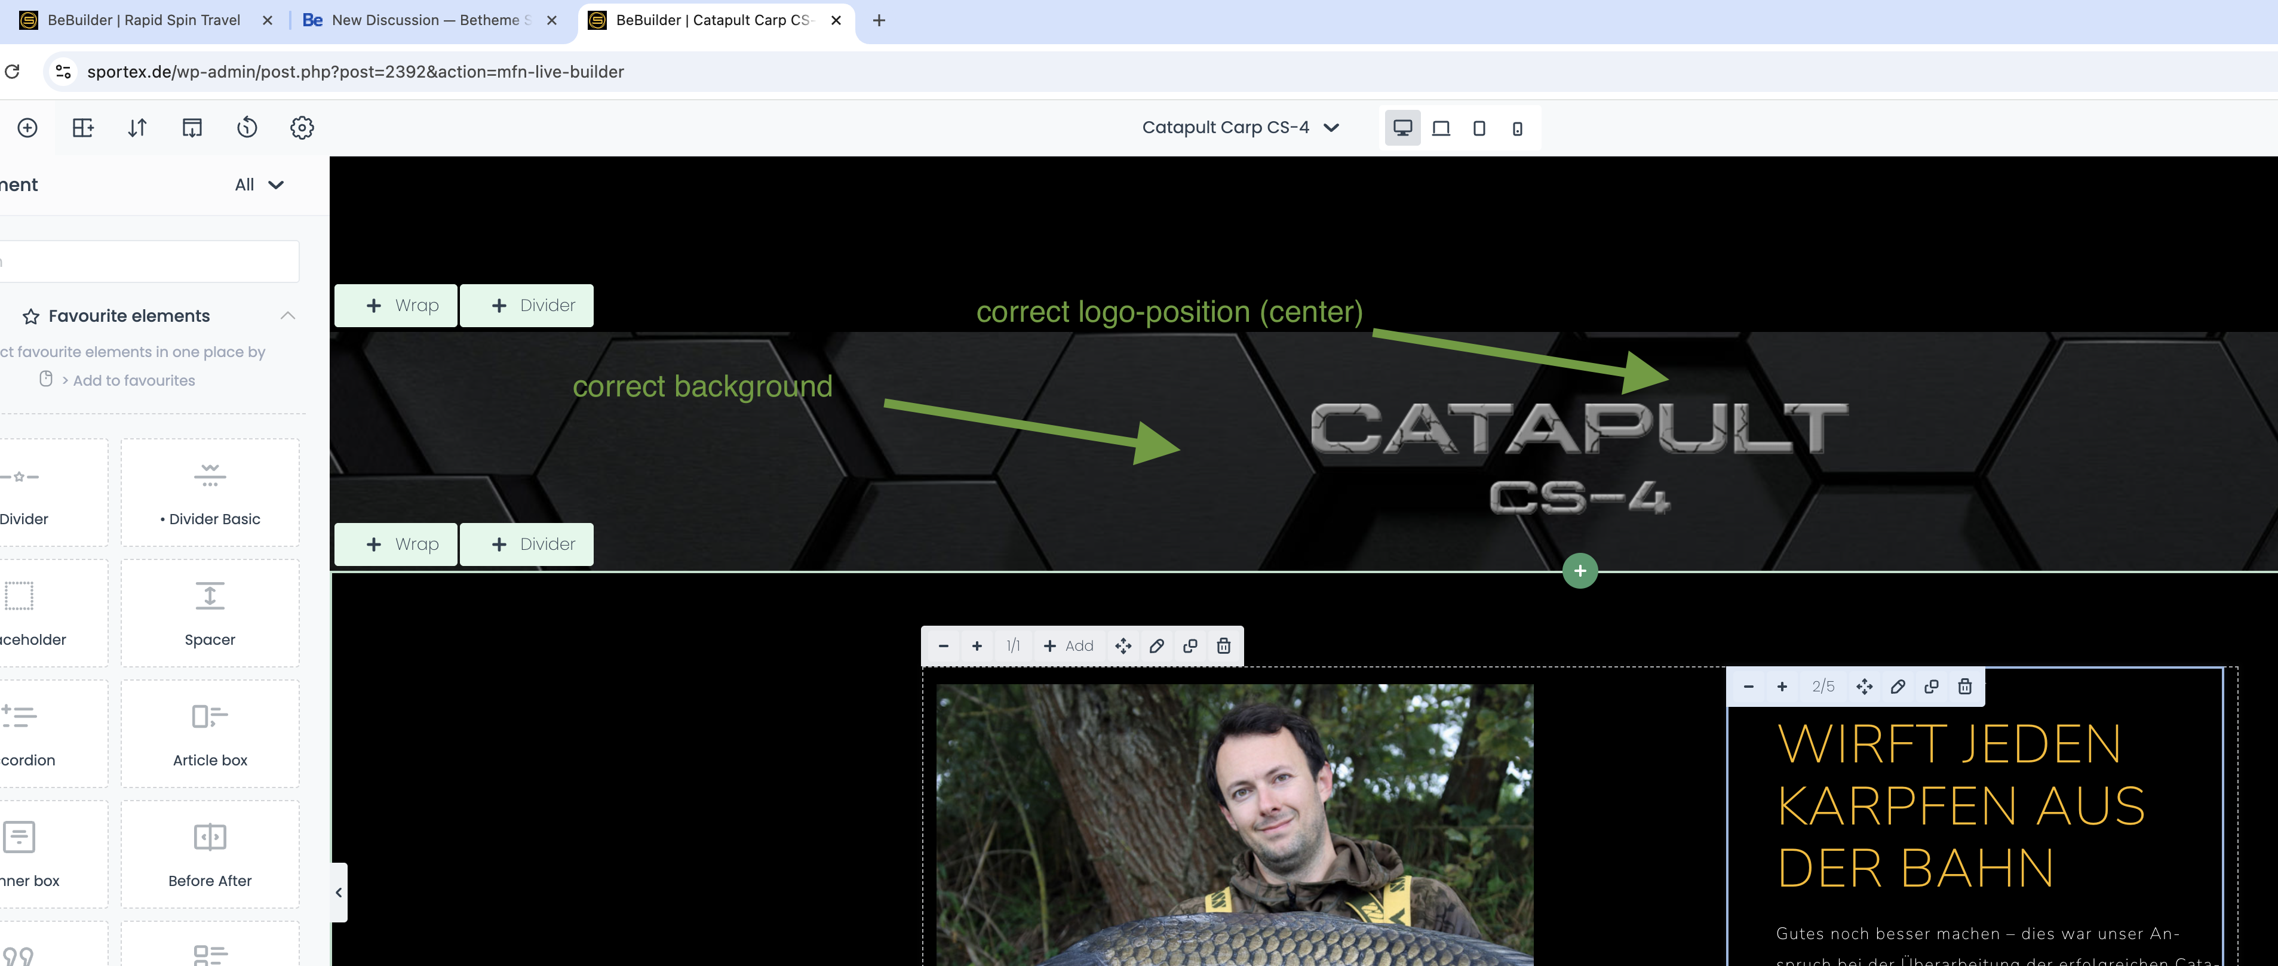Click the edit pencil on wrap toolbar
This screenshot has width=2278, height=966.
[1157, 646]
